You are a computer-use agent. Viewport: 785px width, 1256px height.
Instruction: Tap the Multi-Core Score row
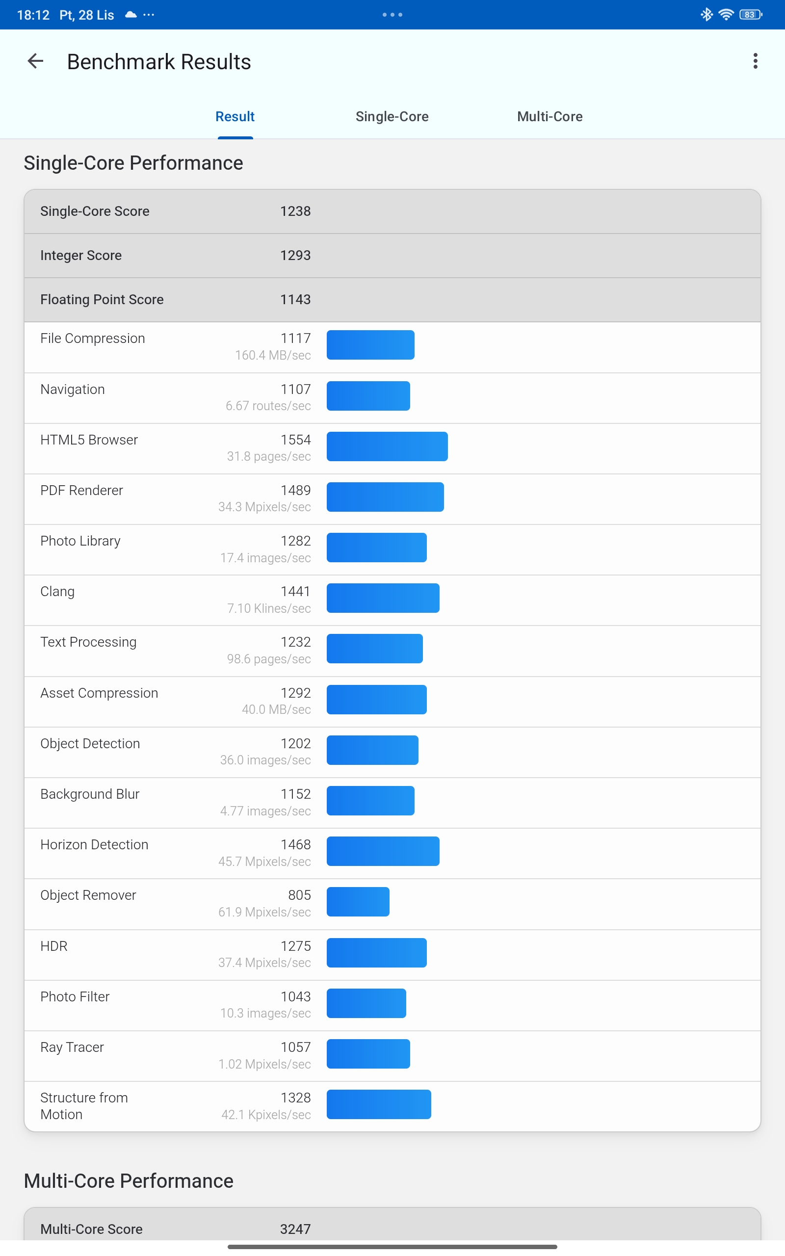[x=392, y=1229]
